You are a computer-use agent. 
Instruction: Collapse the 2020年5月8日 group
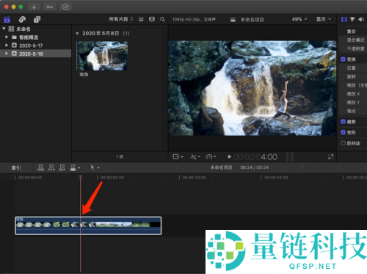point(77,33)
